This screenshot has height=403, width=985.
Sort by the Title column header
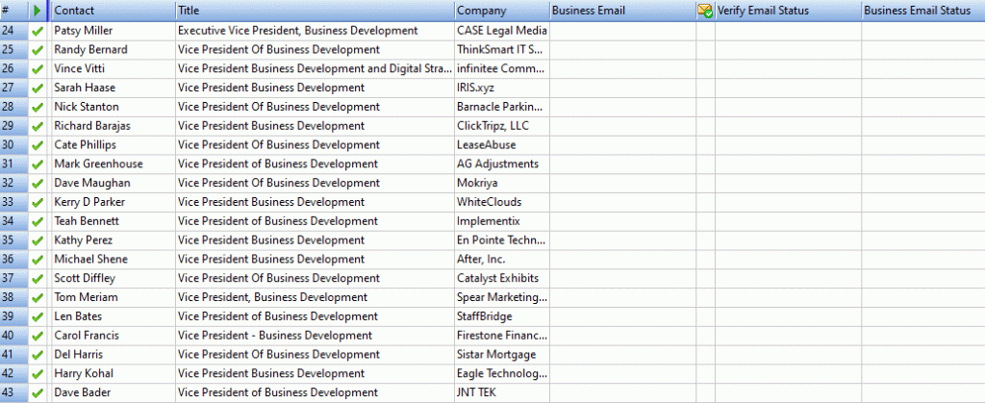tap(315, 11)
